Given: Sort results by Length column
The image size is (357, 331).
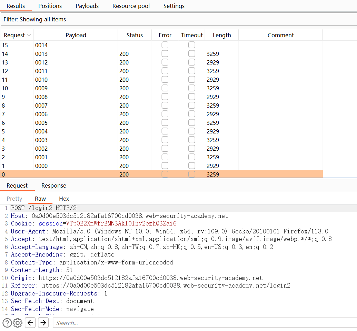Looking at the screenshot, I should [222, 35].
